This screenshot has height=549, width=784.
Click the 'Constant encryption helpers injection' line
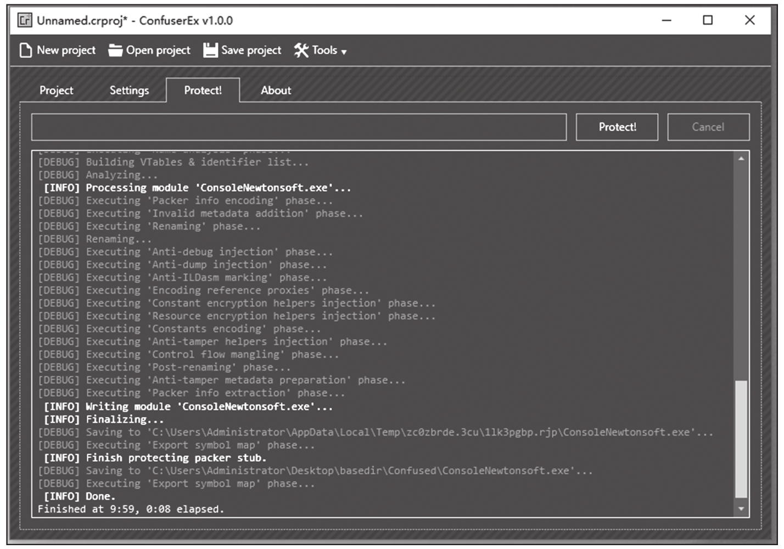pos(237,303)
